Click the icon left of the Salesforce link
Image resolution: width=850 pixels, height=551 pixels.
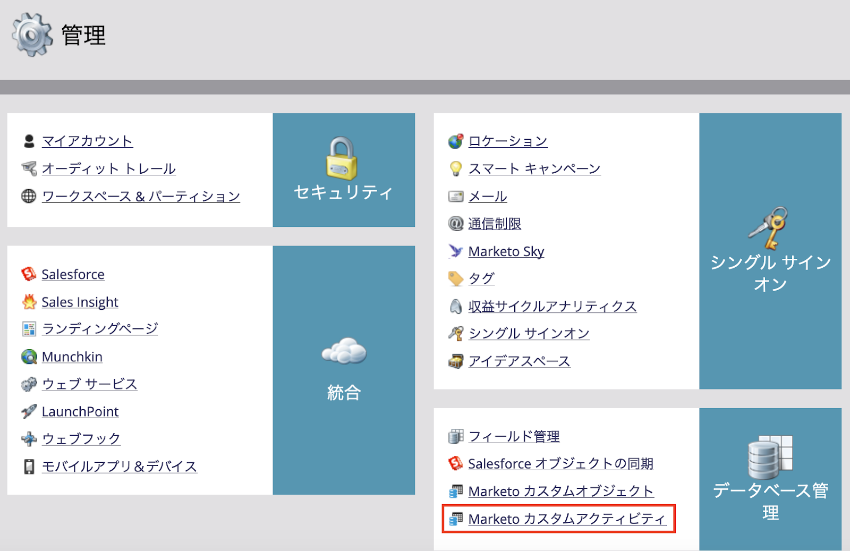pyautogui.click(x=29, y=274)
